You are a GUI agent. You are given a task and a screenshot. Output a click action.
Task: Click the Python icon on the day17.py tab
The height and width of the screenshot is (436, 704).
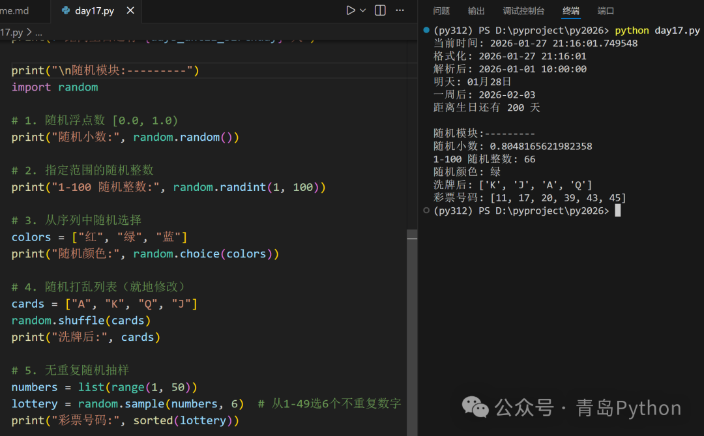[65, 10]
